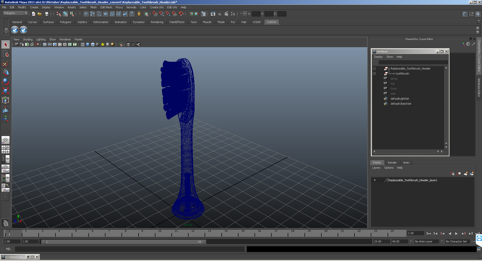Click Select by hierarchy icon
The width and height of the screenshot is (482, 261).
point(59,14)
